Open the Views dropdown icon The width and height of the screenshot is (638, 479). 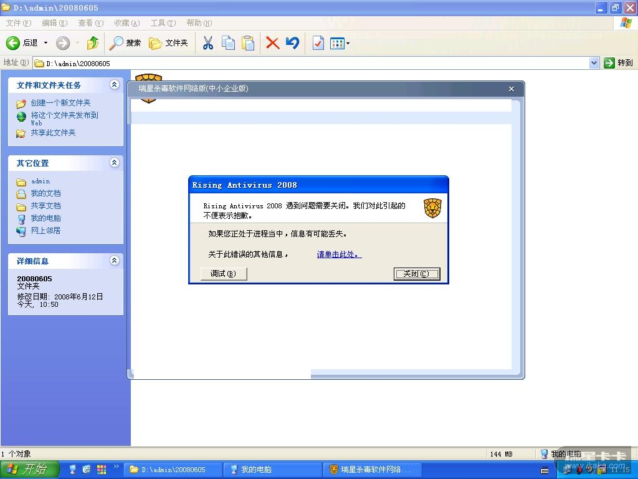(x=340, y=43)
